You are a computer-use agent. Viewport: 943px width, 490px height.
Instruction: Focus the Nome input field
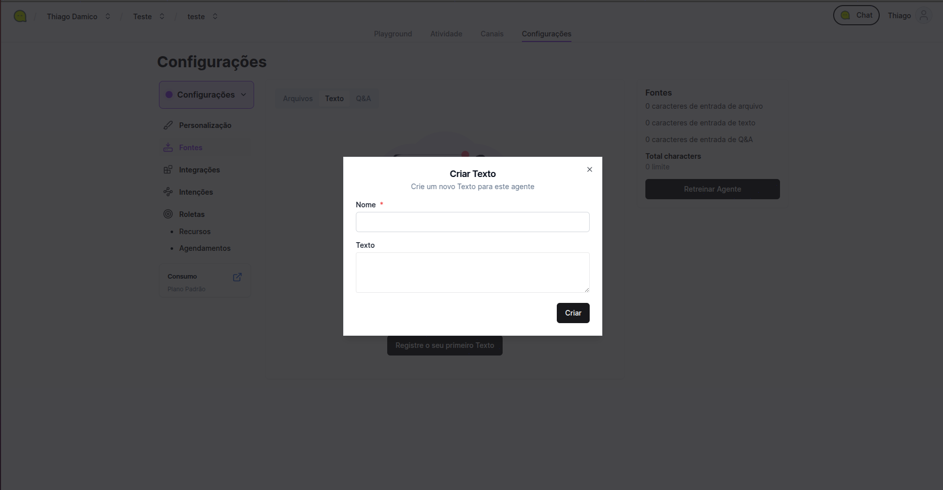472,222
